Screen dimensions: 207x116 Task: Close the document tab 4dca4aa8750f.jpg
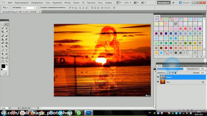[40, 12]
